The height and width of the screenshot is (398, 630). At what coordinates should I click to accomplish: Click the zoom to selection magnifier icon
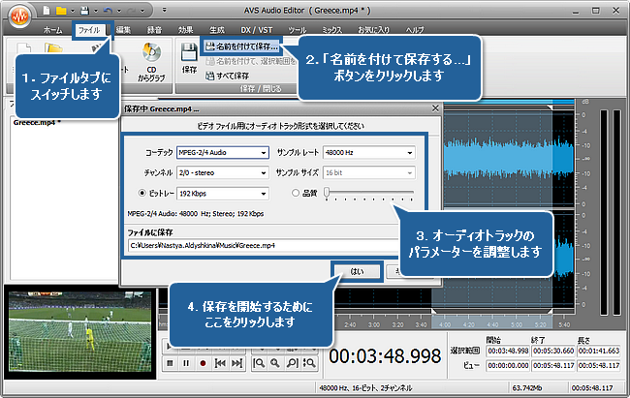coord(275,363)
